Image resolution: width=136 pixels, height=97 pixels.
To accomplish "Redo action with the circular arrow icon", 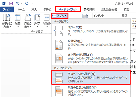I will coord(27,4).
